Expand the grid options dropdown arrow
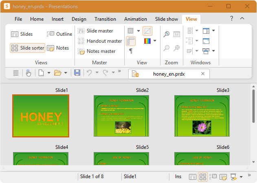The image size is (257, 183). (138, 31)
